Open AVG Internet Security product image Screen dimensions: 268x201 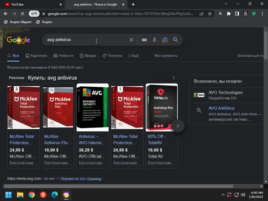(93, 107)
